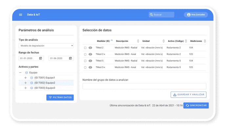Click the end date field 01-06-2020
Screen dimensions: 225x128
[61, 58]
